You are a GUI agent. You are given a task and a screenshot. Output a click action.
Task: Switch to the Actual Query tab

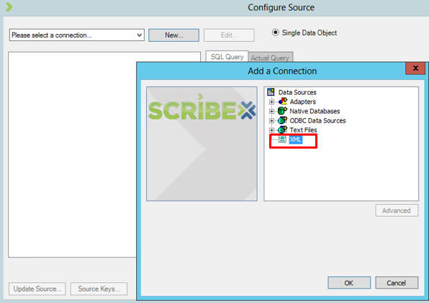pos(271,58)
